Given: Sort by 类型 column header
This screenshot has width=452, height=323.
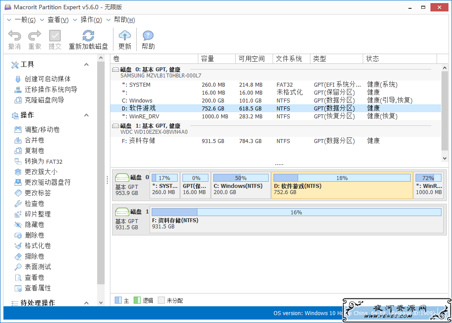Looking at the screenshot, I should tap(337, 59).
